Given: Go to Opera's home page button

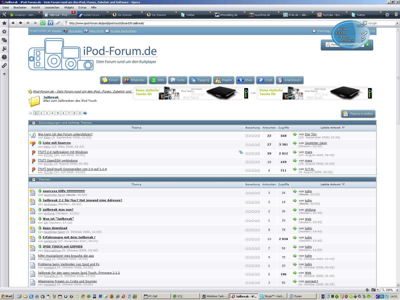Looking at the screenshot, I should click(50, 23).
